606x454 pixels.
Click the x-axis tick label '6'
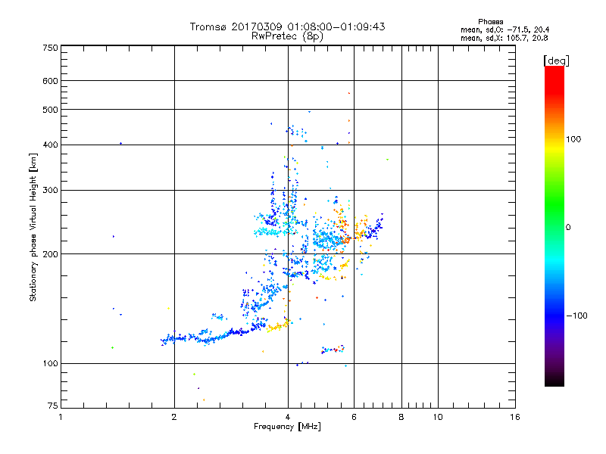click(x=354, y=417)
